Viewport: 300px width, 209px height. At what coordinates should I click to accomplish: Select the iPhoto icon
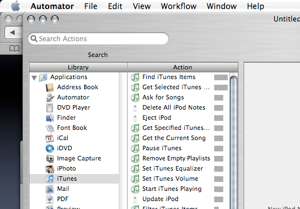click(x=50, y=169)
